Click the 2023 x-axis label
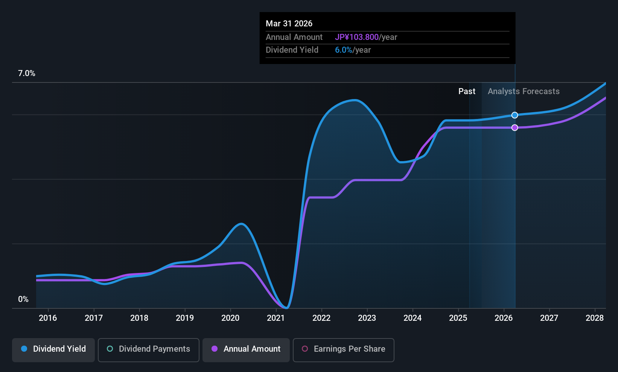Image resolution: width=618 pixels, height=372 pixels. 367,318
